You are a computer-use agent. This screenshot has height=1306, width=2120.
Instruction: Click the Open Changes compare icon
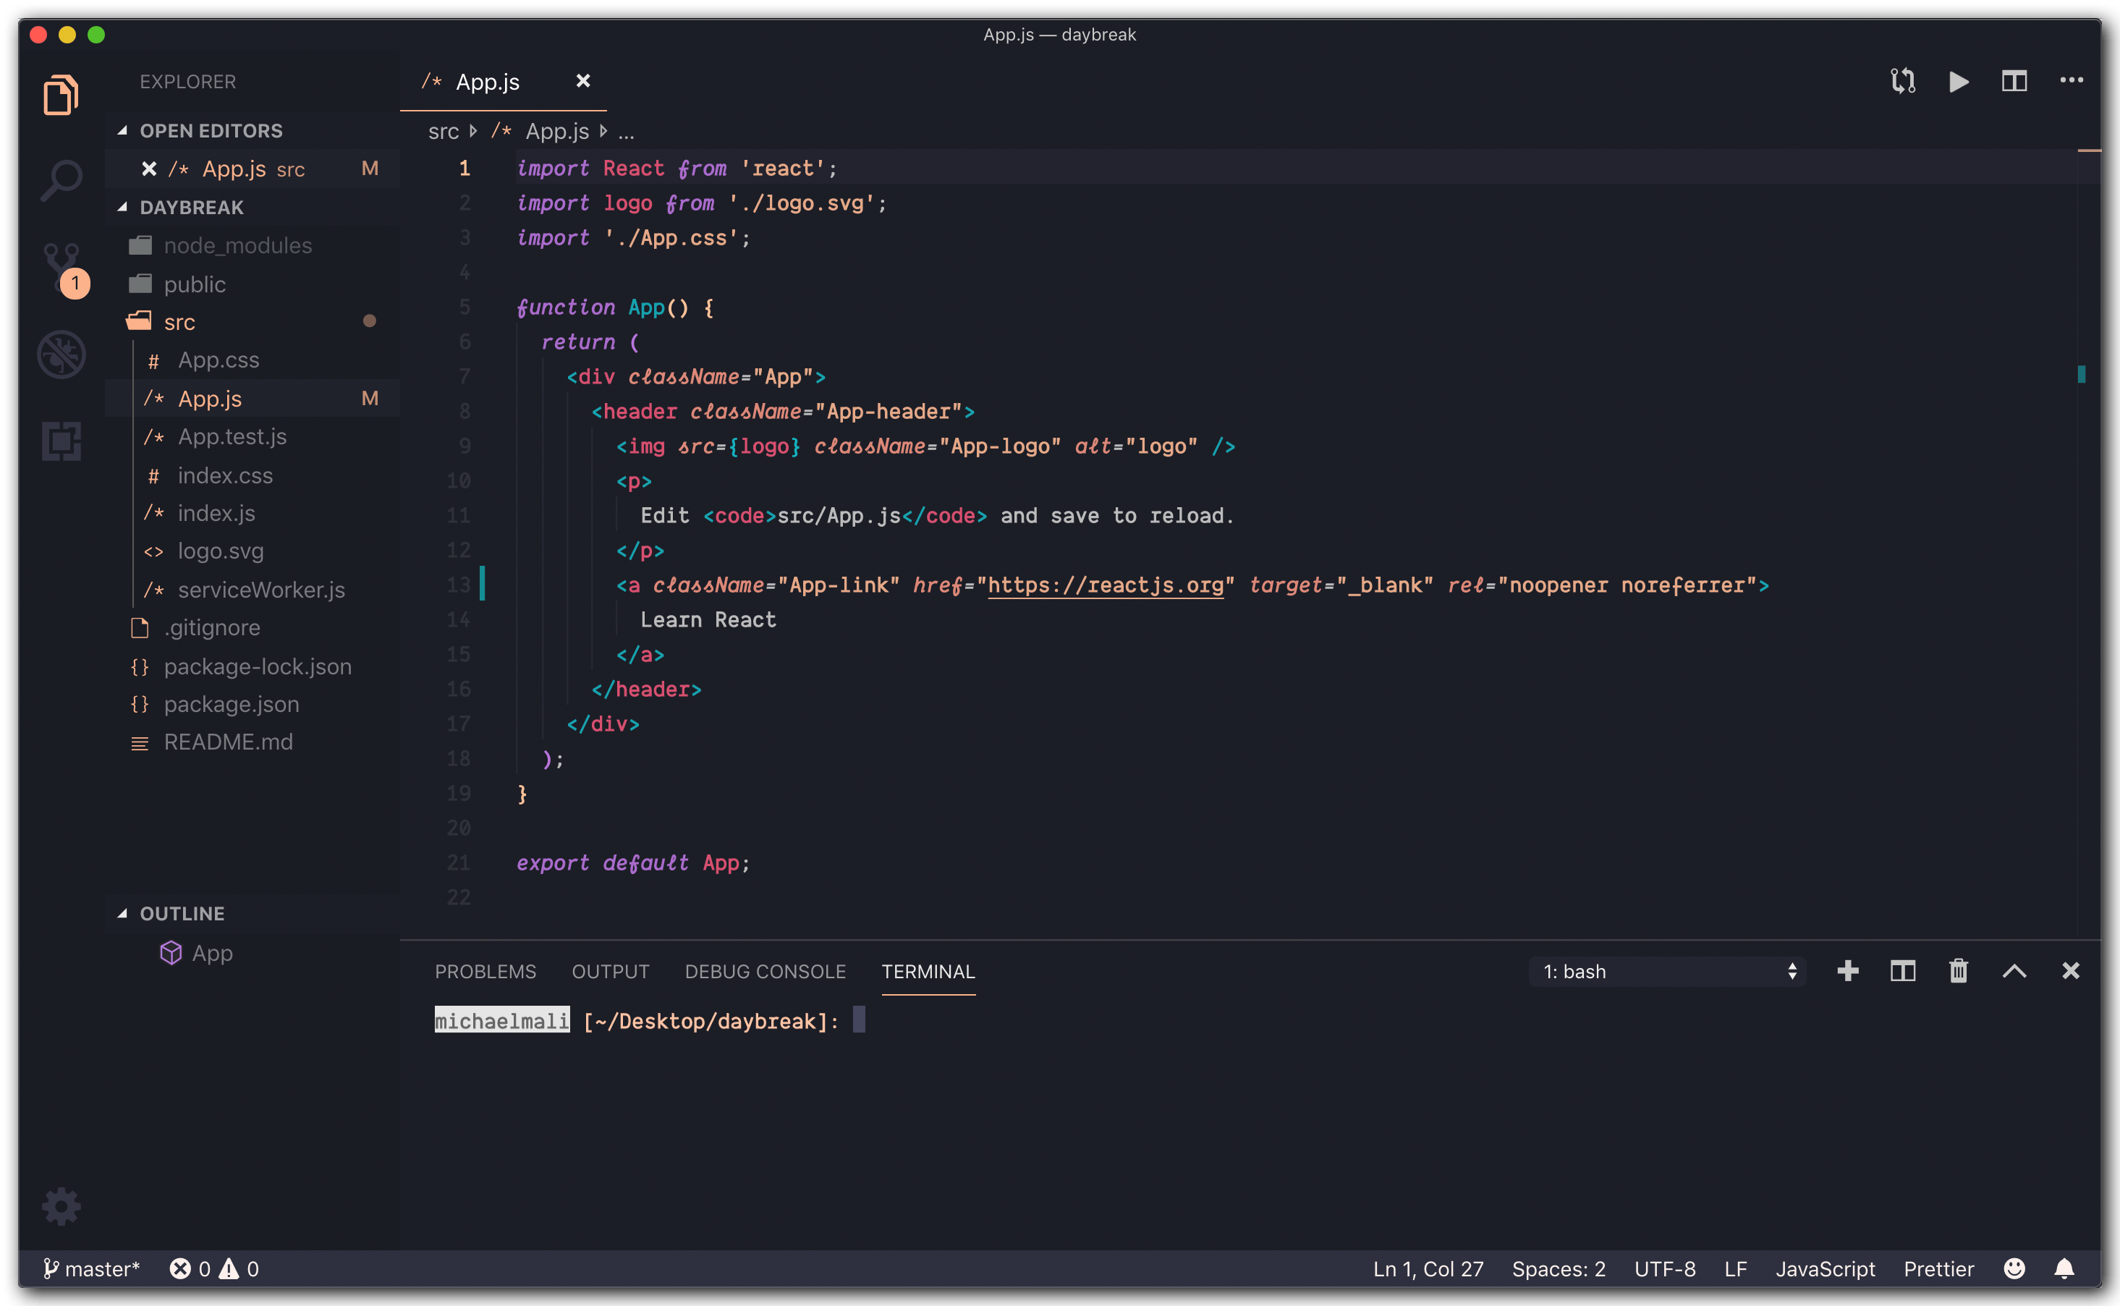coord(1902,81)
